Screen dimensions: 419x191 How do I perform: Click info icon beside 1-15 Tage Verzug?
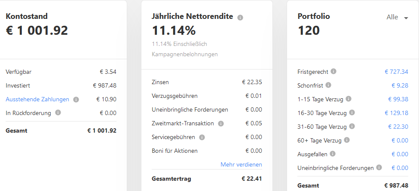(x=349, y=99)
